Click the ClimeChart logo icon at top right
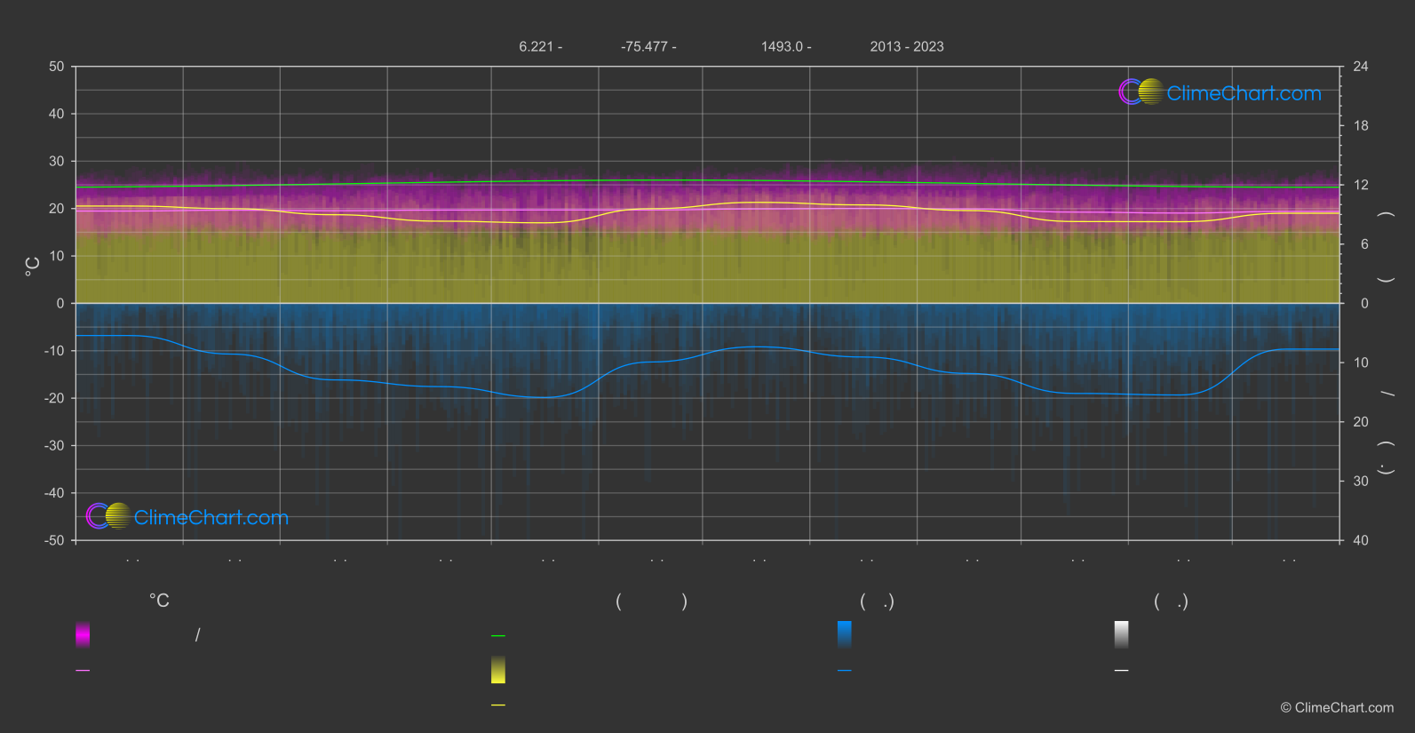1415x733 pixels. 1141,92
